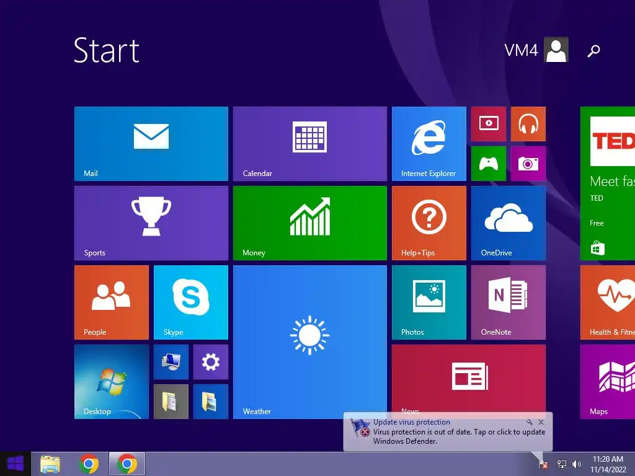This screenshot has height=476, width=635.
Task: Open the Weather tile
Action: pyautogui.click(x=310, y=342)
